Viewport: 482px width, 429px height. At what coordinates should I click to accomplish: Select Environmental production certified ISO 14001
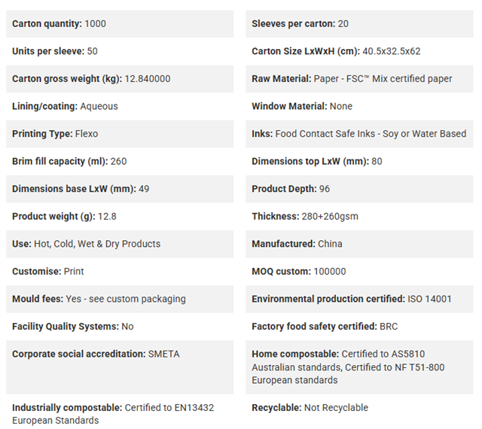click(x=359, y=299)
